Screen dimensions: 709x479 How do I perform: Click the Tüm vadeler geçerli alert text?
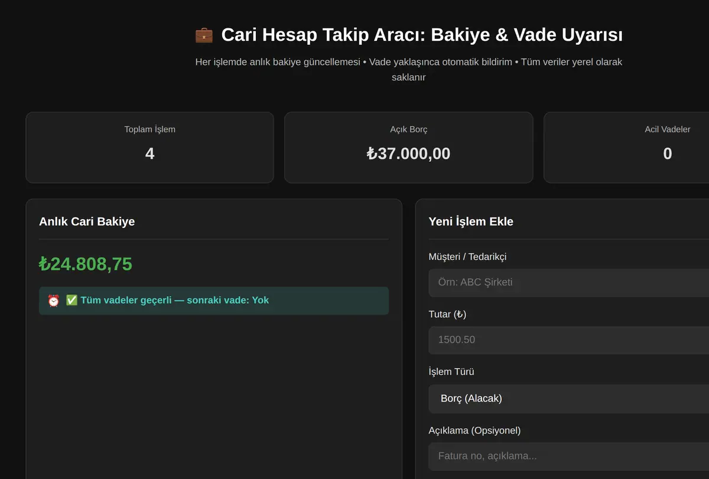(174, 300)
